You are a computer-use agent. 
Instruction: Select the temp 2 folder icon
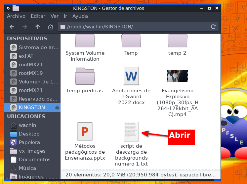point(177,41)
